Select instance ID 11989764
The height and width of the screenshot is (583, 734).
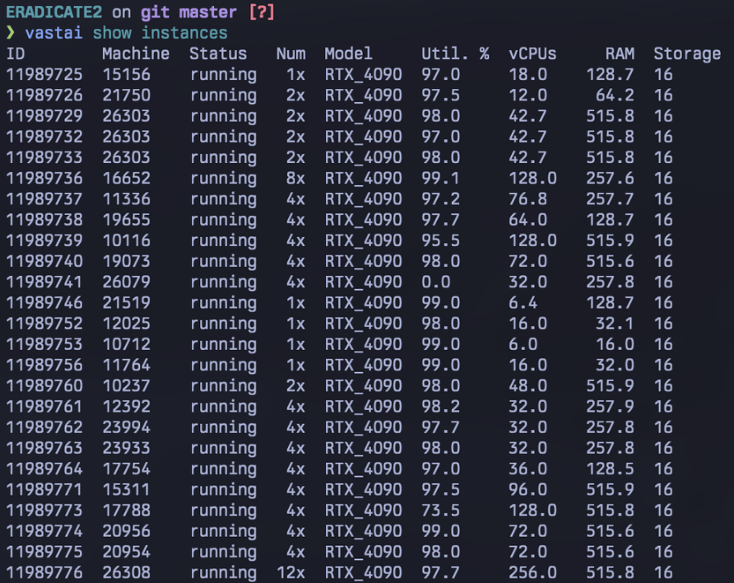[x=44, y=469]
